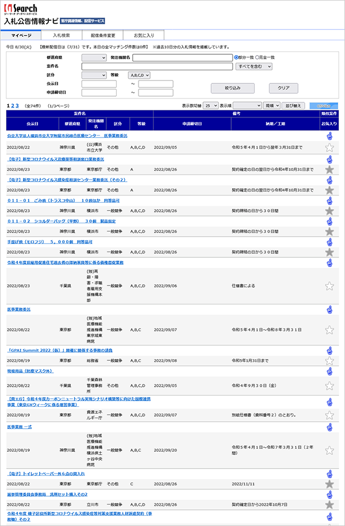Switch to the 入札検索 tab

pyautogui.click(x=62, y=35)
